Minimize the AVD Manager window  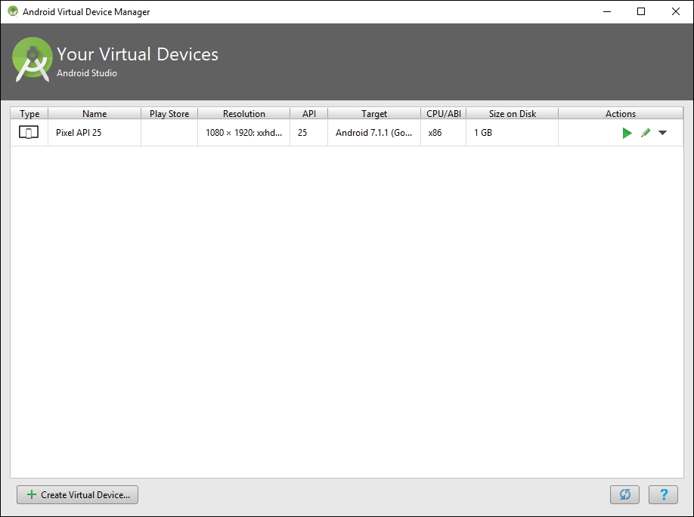[606, 11]
